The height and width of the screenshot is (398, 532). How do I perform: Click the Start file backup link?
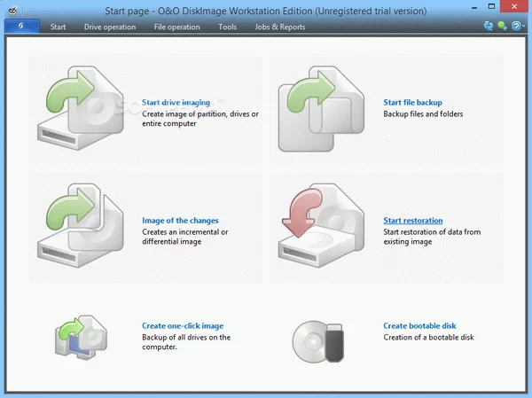pyautogui.click(x=412, y=103)
